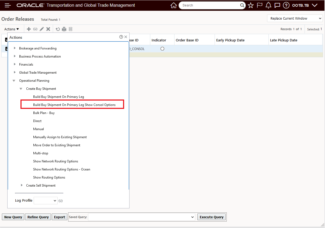Open the header help question icon
Screen dimensions: 325x228
coord(286,5)
